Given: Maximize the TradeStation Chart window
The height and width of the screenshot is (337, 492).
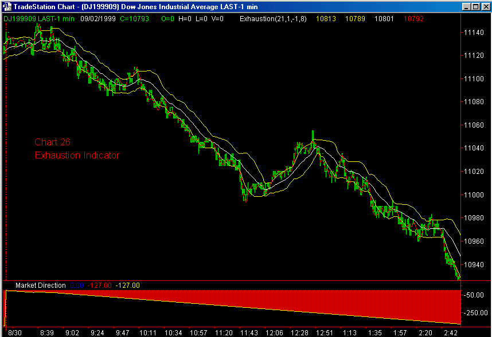Looking at the screenshot, I should coord(476,6).
